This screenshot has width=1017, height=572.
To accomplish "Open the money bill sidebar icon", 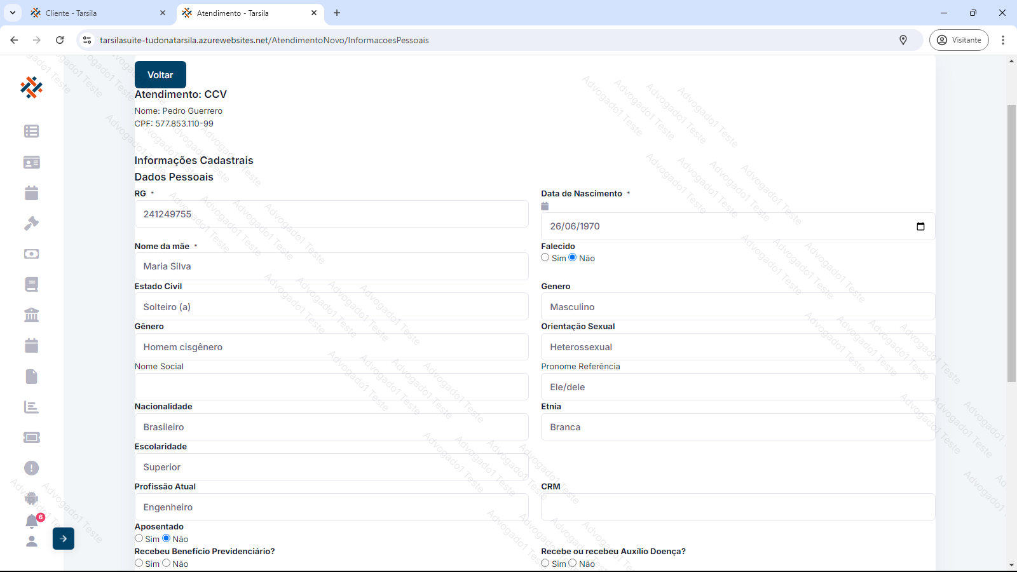I will pos(31,254).
